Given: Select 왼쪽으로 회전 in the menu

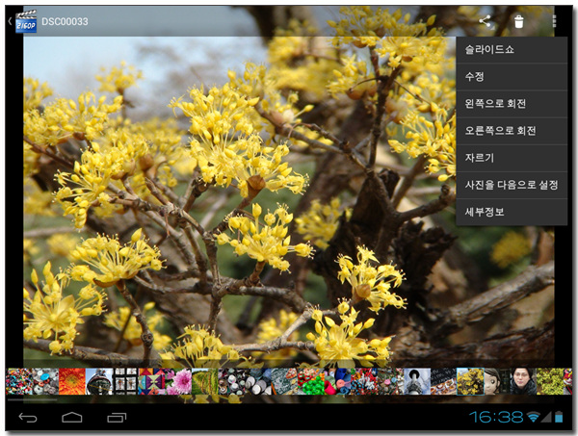Looking at the screenshot, I should 512,104.
